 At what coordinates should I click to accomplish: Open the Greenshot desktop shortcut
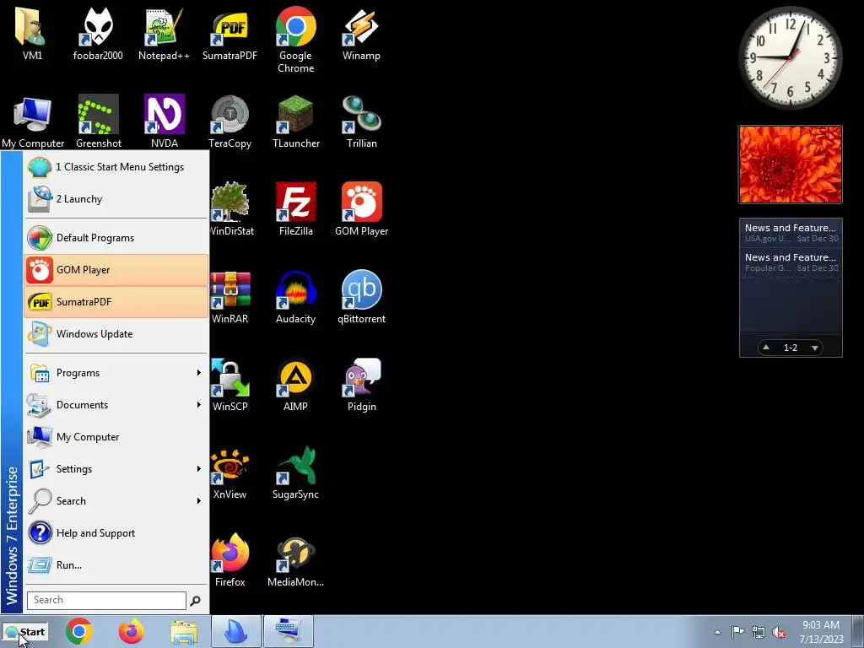pyautogui.click(x=99, y=121)
